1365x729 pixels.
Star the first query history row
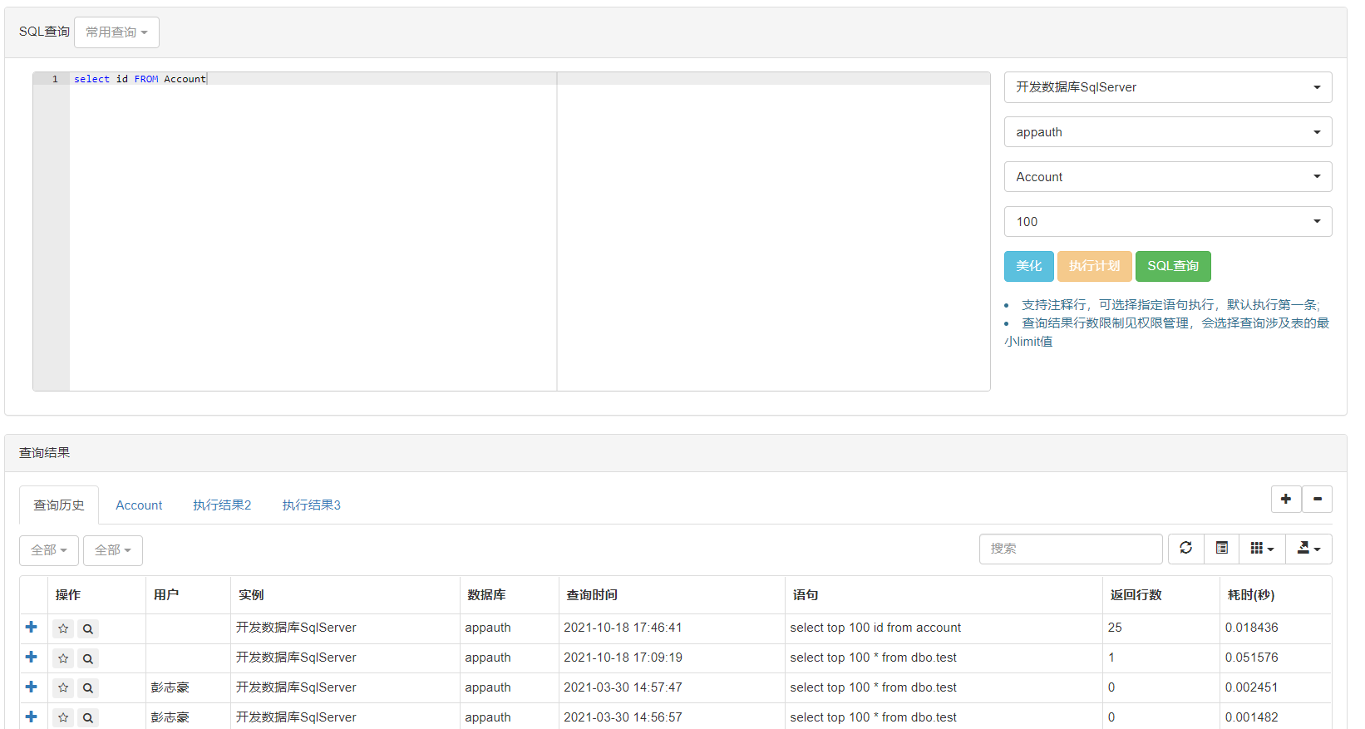tap(63, 628)
